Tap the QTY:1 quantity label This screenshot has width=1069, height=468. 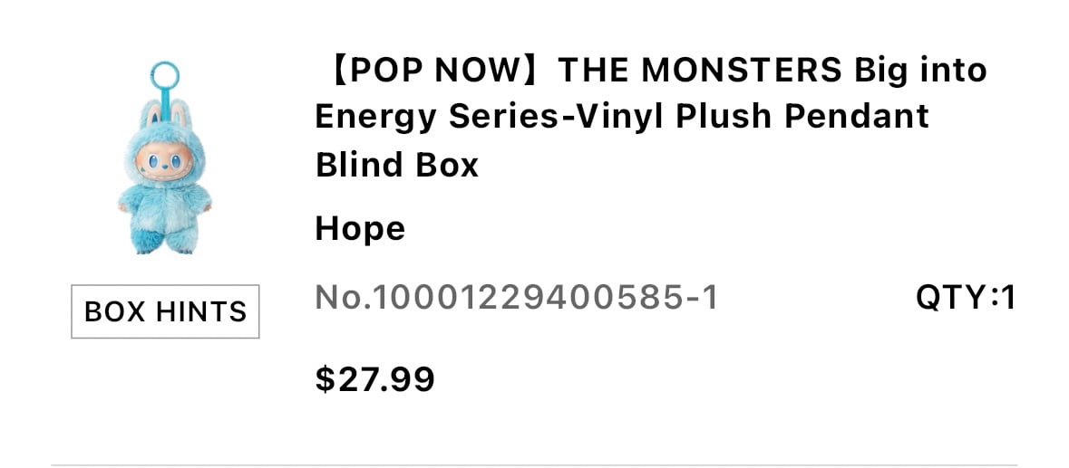point(966,297)
